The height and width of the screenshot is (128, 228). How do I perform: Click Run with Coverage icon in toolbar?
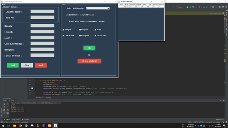click(x=193, y=7)
